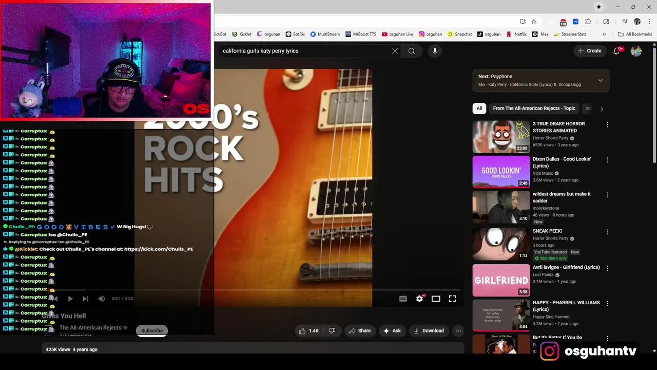
Task: Show more filter chips with right arrow
Action: 602,109
